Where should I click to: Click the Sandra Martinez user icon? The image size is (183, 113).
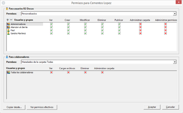8,33
